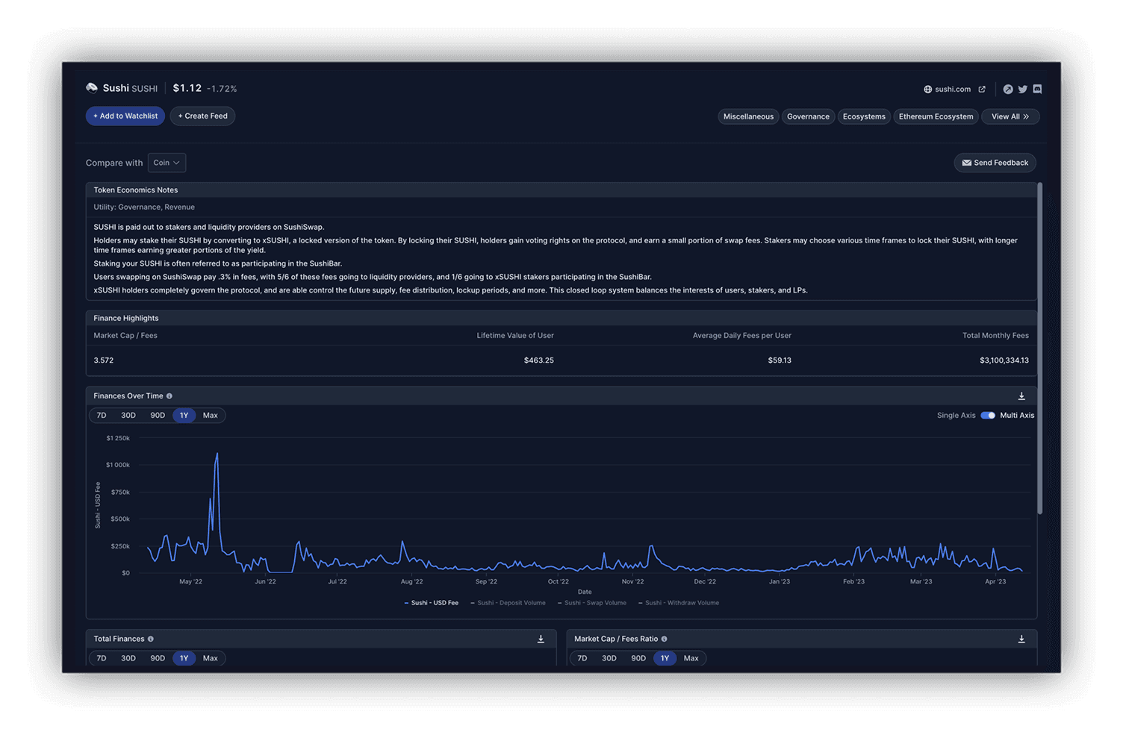The width and height of the screenshot is (1123, 735).
Task: Open the Coin compare dropdown
Action: click(x=167, y=163)
